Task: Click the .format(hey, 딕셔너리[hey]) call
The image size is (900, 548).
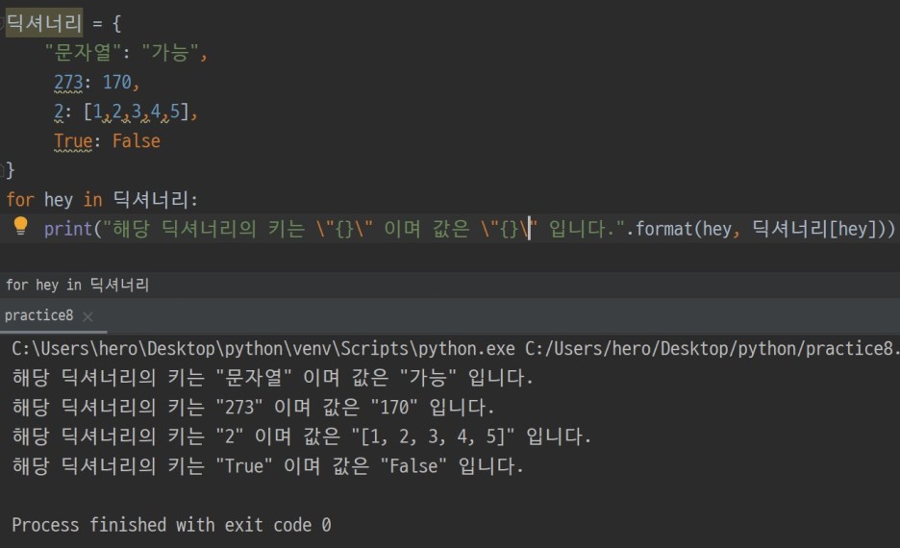Action: point(761,229)
